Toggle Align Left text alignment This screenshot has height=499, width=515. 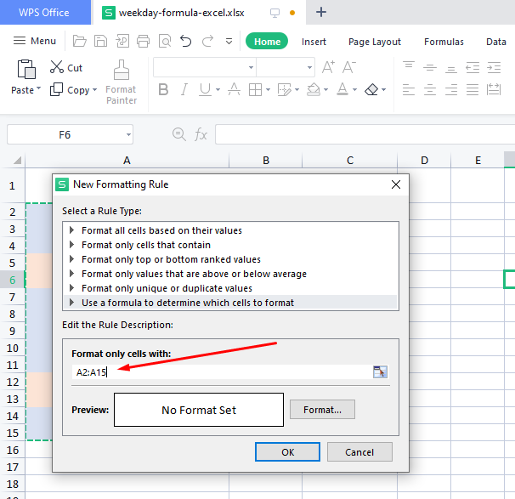[x=409, y=89]
